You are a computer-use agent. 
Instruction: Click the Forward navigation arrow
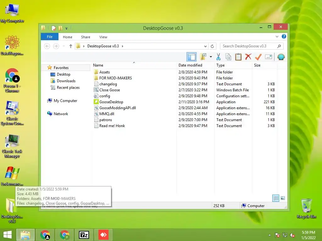pyautogui.click(x=56, y=46)
